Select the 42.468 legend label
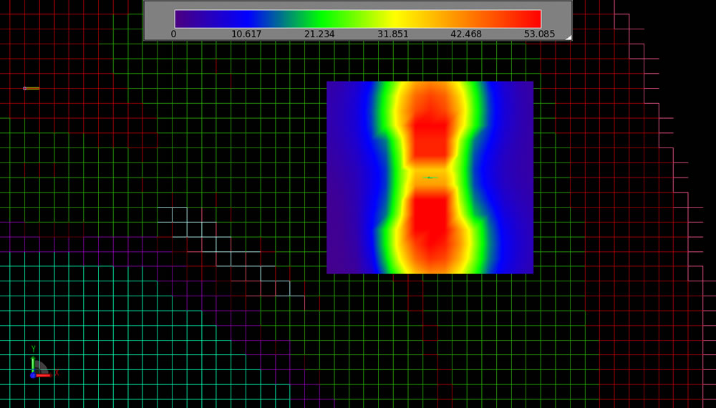The width and height of the screenshot is (716, 408). pos(466,34)
